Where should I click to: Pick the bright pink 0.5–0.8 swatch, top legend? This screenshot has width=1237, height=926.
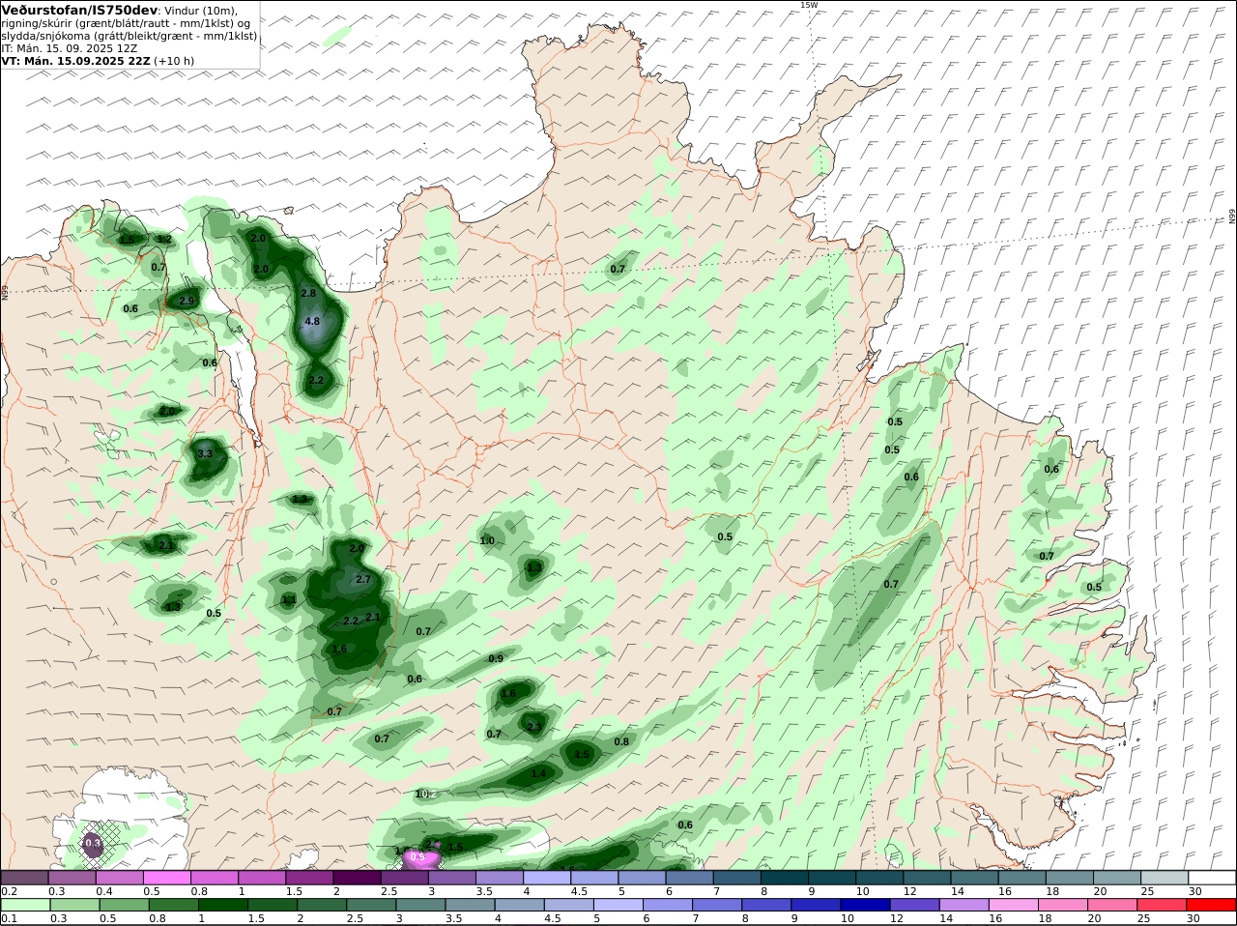pos(168,878)
